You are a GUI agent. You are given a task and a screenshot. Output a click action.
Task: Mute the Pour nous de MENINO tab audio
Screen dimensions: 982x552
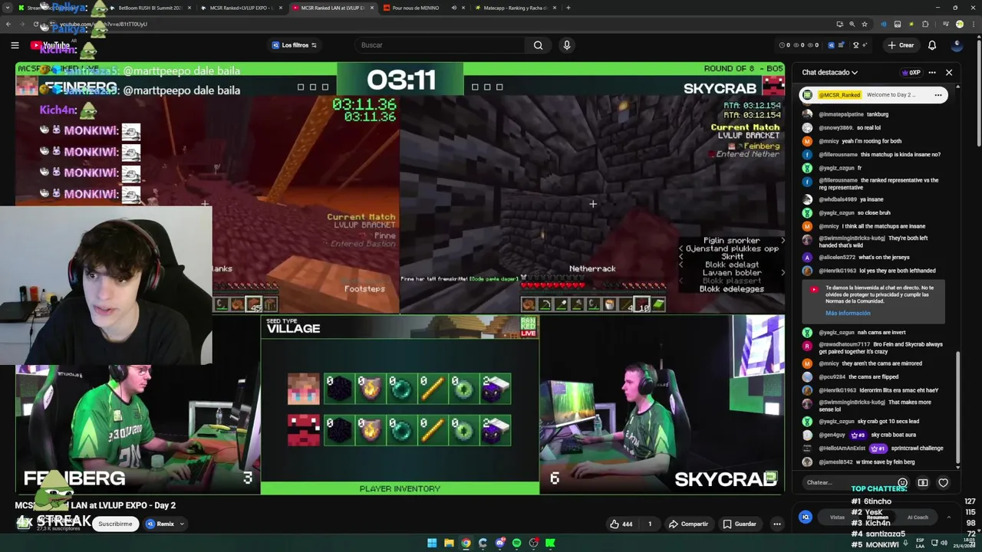[453, 8]
